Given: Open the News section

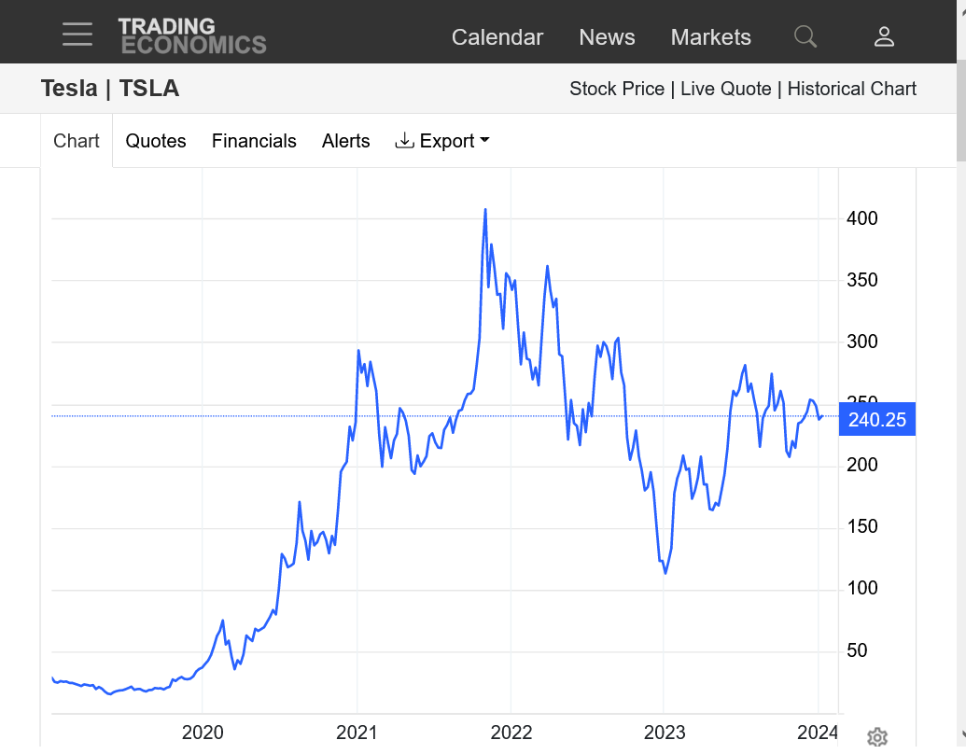Looking at the screenshot, I should [607, 37].
